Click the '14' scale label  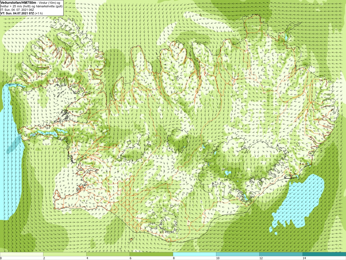point(304,258)
